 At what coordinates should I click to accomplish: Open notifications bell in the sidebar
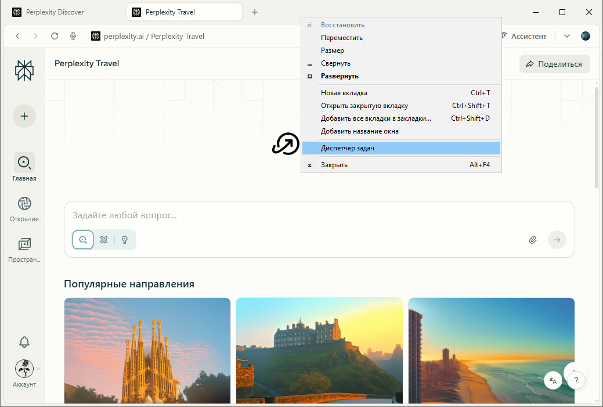(24, 342)
